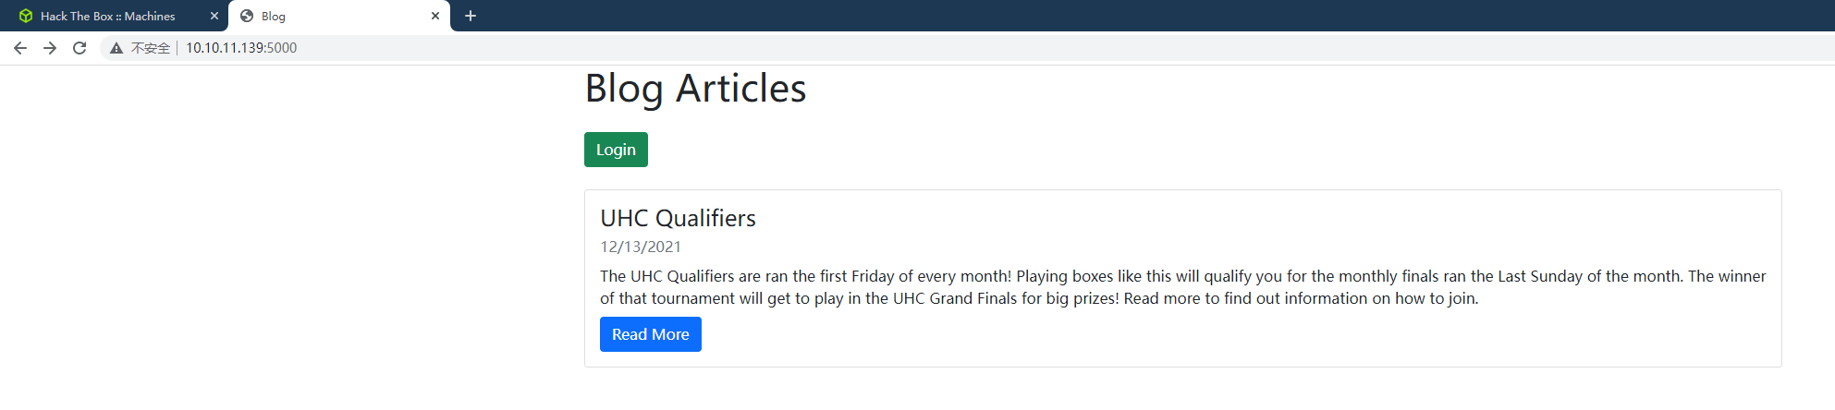Close the Blog tab
The width and height of the screenshot is (1835, 410).
click(x=435, y=16)
